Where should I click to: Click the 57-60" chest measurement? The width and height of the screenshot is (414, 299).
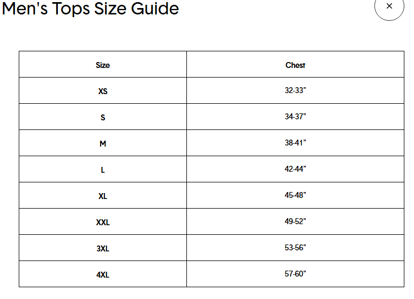pos(295,274)
